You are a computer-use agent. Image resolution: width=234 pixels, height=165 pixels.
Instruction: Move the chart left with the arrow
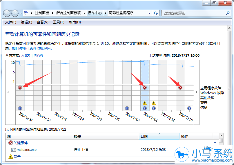point(8,92)
